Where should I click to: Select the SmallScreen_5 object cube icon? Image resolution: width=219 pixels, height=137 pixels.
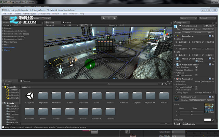pos(176,26)
